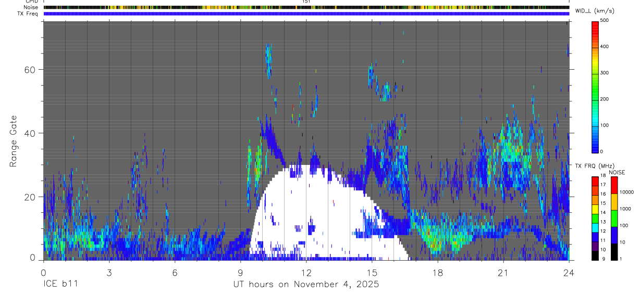The width and height of the screenshot is (640, 295).
Task: Click the '40' range gate tick label
Action: [x=31, y=133]
